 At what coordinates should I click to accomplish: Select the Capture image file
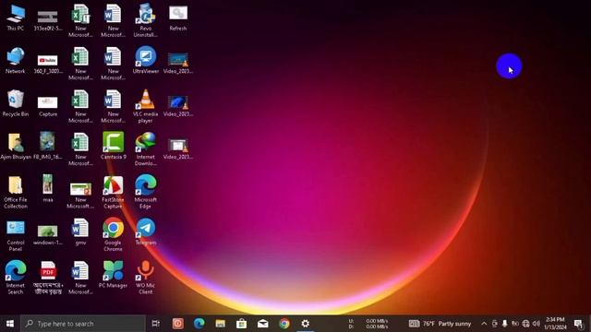click(48, 106)
